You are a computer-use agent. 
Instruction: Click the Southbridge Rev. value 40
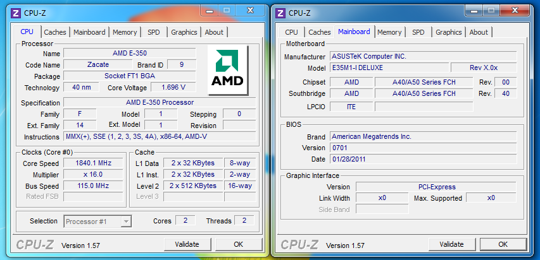[506, 93]
